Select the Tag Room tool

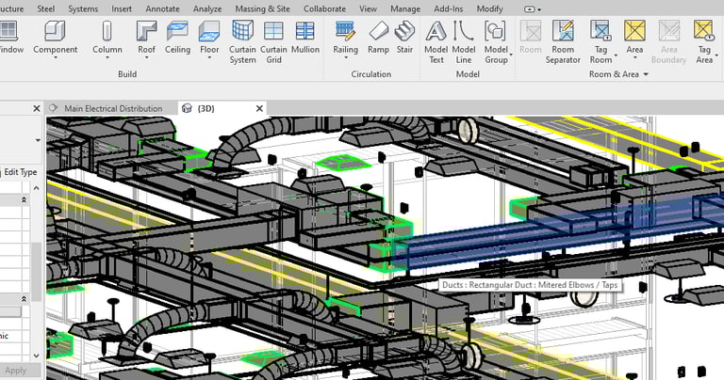(x=601, y=42)
